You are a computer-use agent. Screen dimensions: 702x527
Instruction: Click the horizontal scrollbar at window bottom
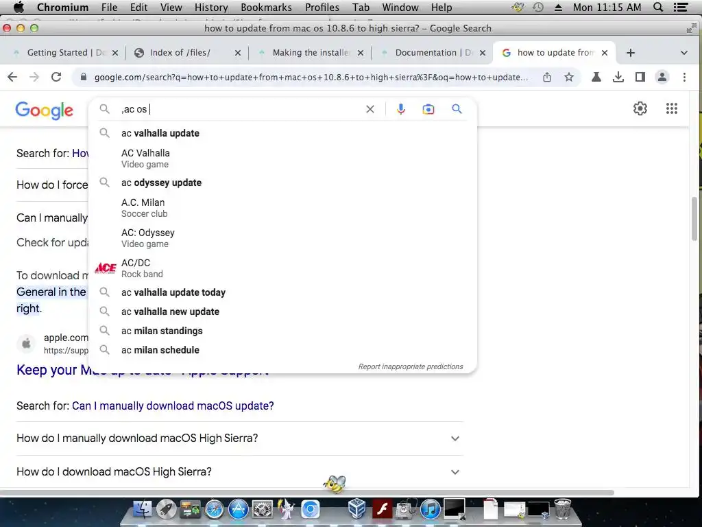(307, 493)
